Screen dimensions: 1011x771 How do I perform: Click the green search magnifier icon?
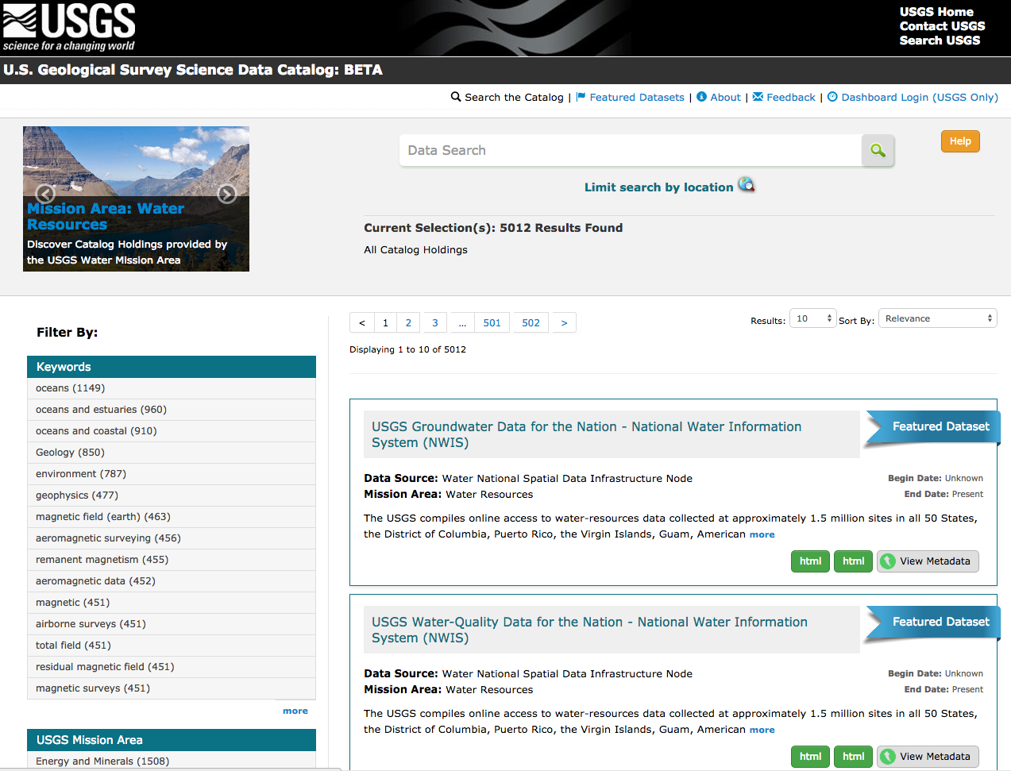pyautogui.click(x=877, y=150)
